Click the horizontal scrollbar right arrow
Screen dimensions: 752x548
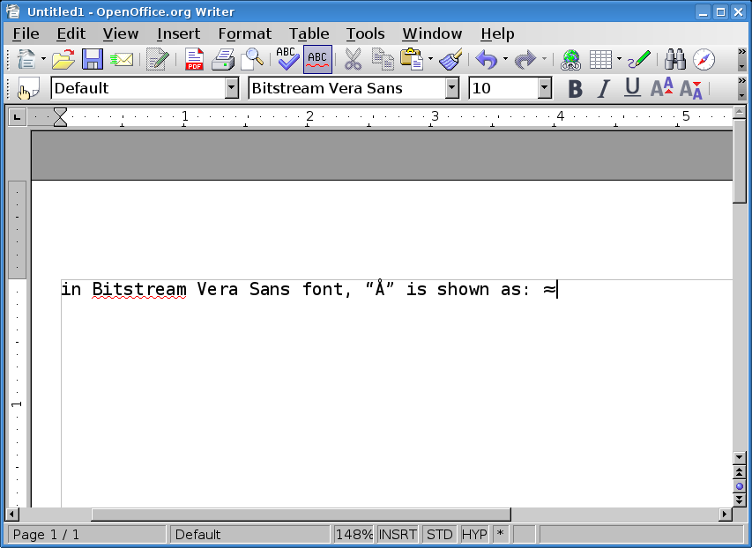pos(726,515)
